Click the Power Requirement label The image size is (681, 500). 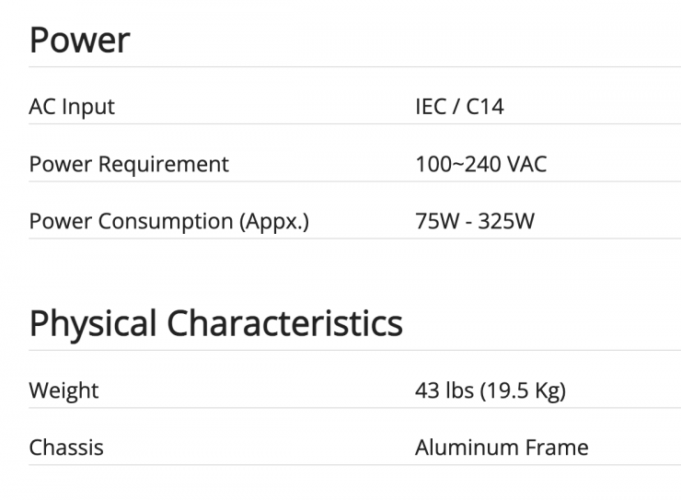coord(129,165)
